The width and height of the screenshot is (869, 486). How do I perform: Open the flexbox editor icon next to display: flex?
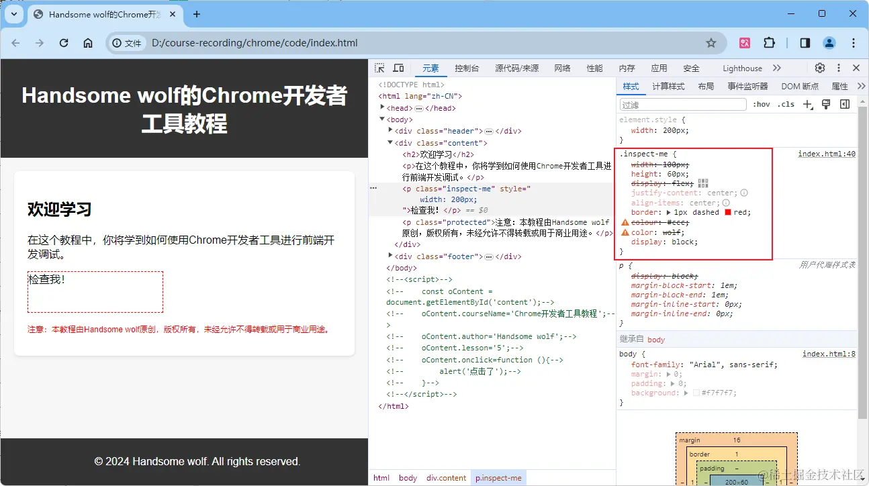(x=703, y=183)
